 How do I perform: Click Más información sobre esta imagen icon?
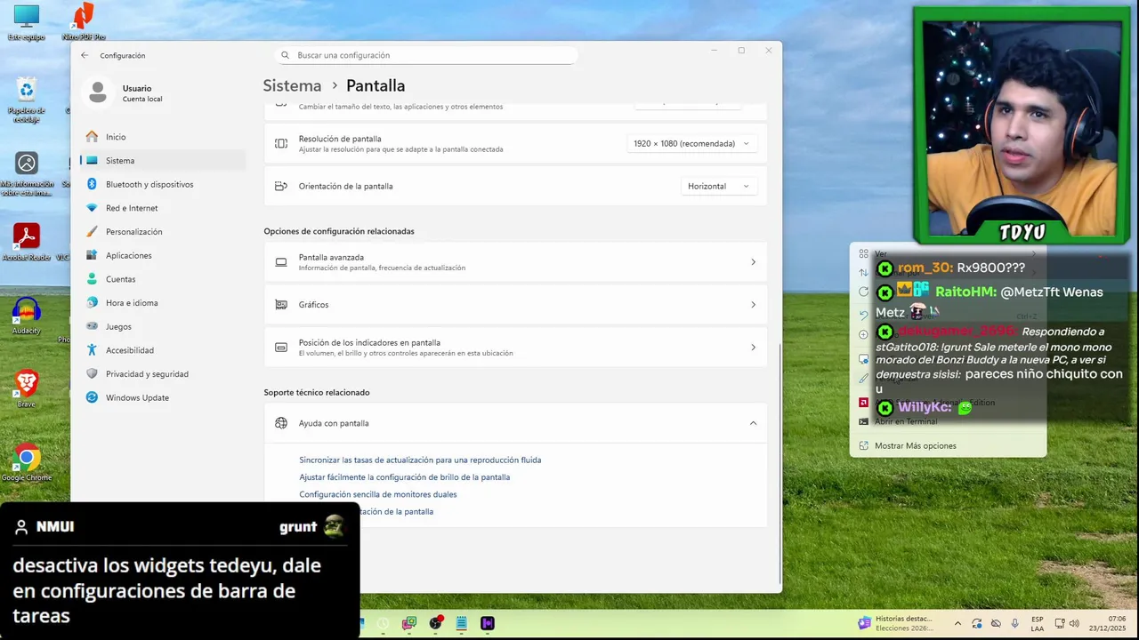pos(27,172)
